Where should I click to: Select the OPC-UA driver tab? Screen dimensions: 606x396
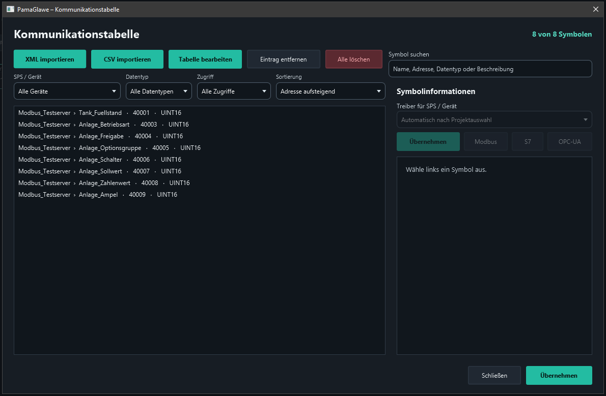[x=570, y=142]
